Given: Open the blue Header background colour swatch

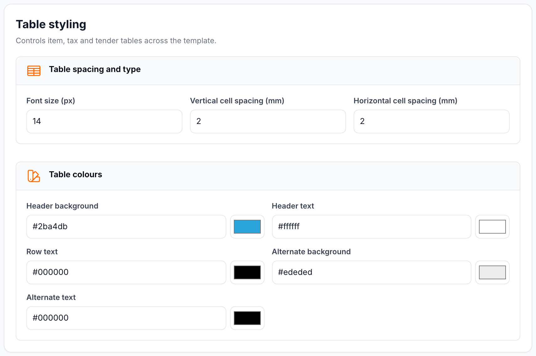Looking at the screenshot, I should (x=247, y=227).
